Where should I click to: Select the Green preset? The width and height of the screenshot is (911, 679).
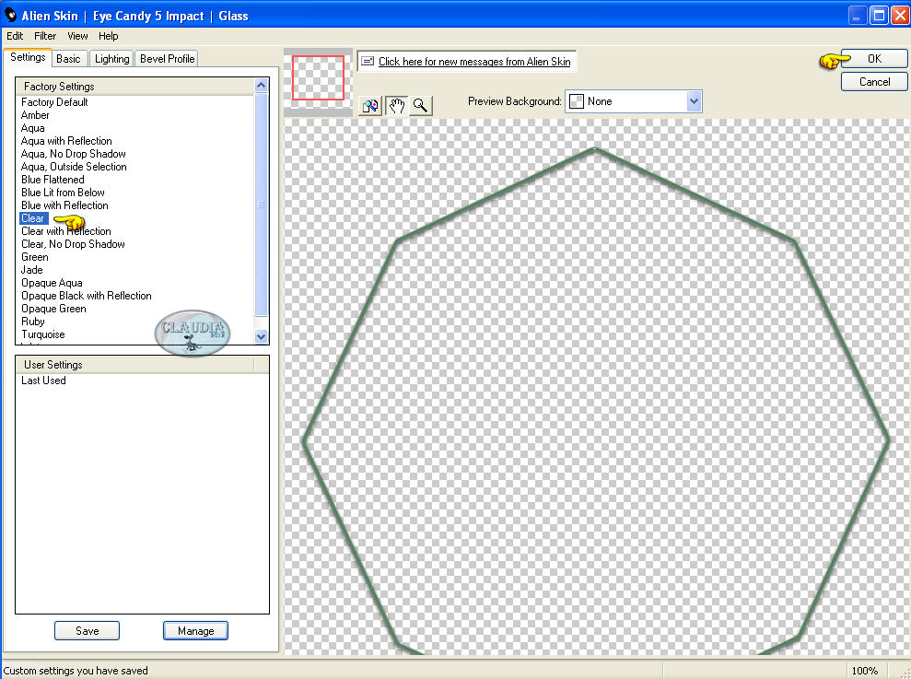[35, 257]
